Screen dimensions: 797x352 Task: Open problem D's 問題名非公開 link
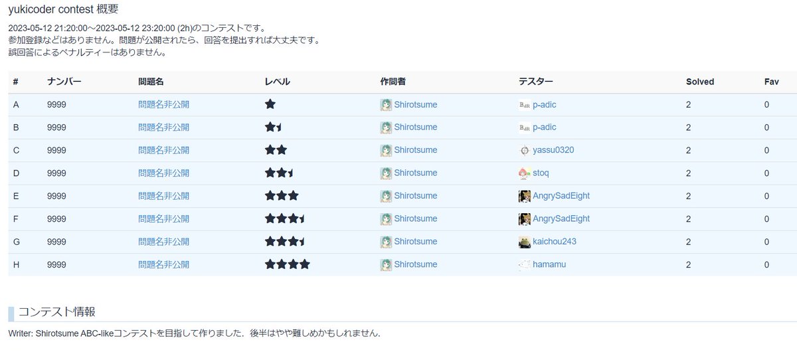163,173
